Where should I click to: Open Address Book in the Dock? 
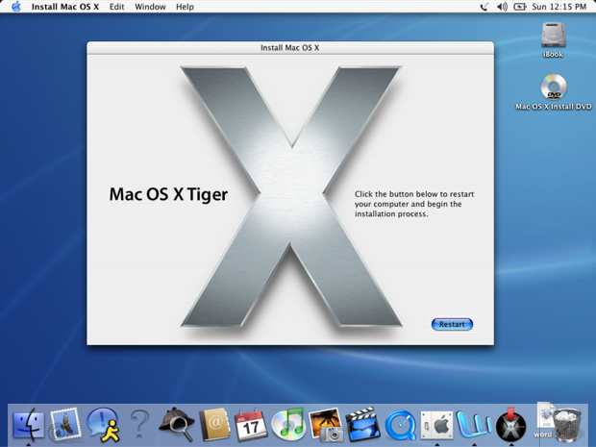click(214, 425)
